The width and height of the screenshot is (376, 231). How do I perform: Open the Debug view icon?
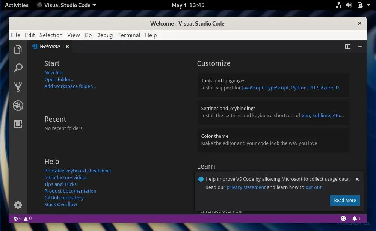[x=18, y=106]
